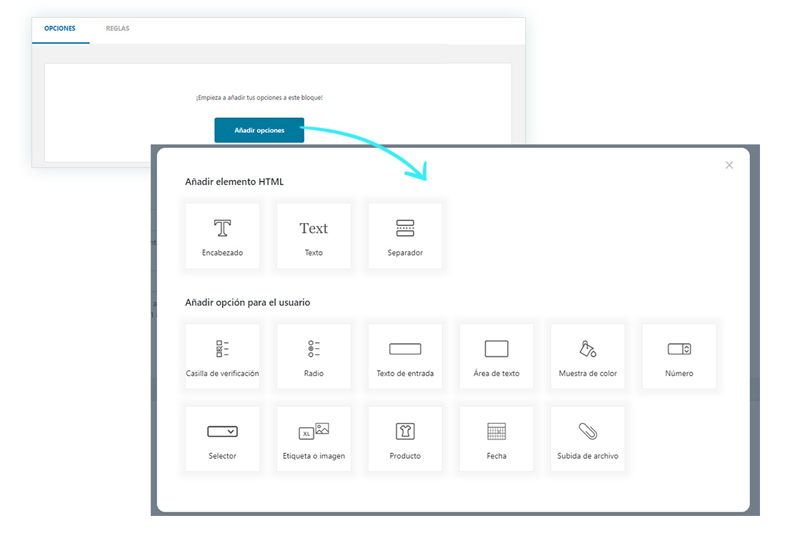Choose Etiqueta o imagen option
Viewport: 790px width, 546px height.
pos(314,439)
